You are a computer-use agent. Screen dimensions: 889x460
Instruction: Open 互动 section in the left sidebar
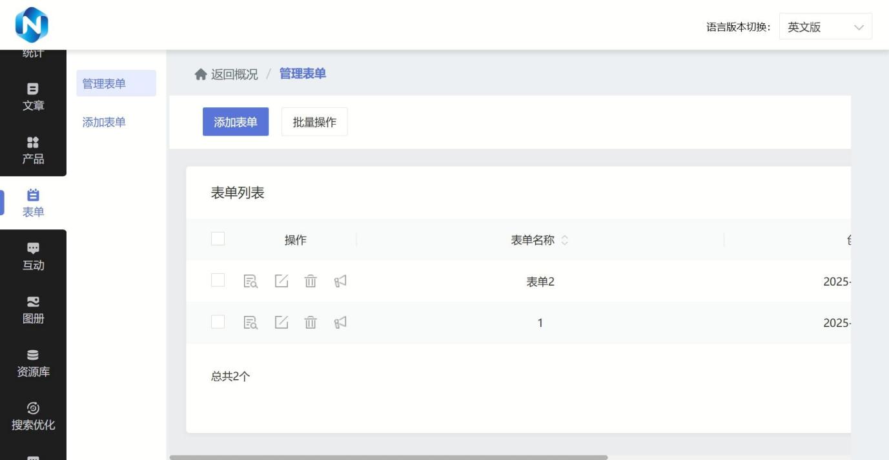pos(33,256)
